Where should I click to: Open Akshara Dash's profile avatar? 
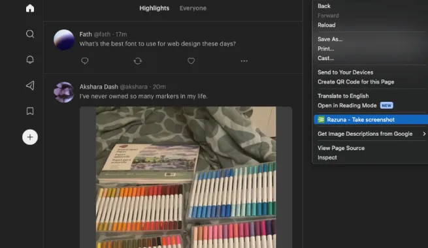(64, 93)
